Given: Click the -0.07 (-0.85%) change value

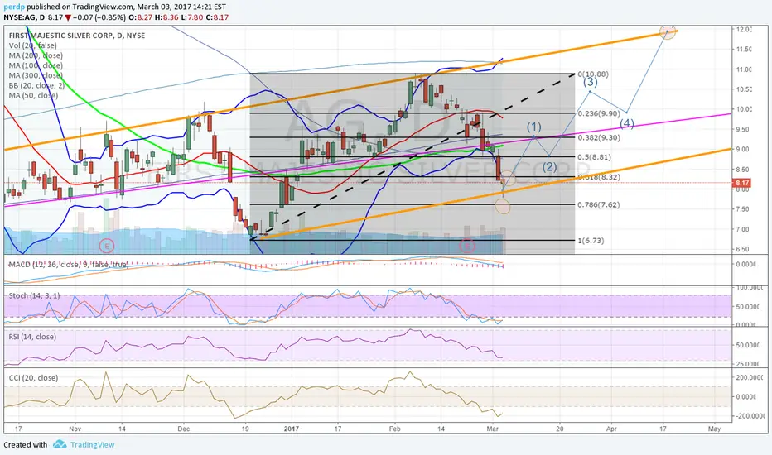Looking at the screenshot, I should [99, 17].
